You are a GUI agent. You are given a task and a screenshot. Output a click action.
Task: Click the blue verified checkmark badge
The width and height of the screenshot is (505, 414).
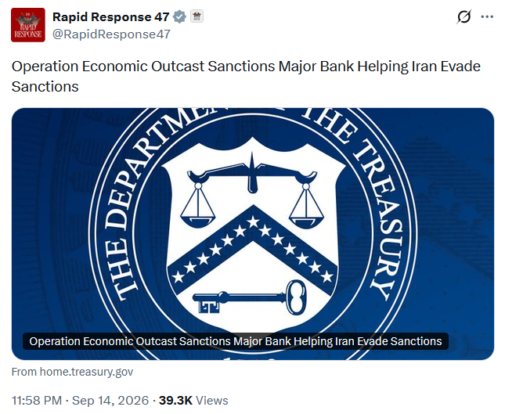point(179,16)
